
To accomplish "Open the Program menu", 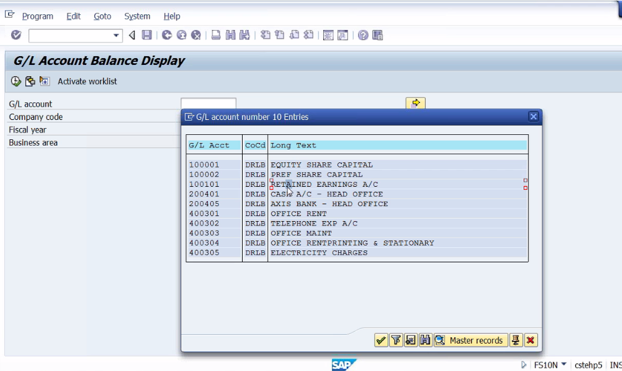I will tap(37, 16).
